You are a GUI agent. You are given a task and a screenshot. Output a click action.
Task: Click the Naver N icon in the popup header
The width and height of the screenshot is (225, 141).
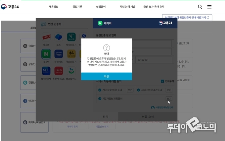click(x=100, y=23)
